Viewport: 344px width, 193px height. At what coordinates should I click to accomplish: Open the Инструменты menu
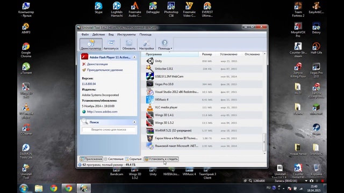click(x=126, y=34)
